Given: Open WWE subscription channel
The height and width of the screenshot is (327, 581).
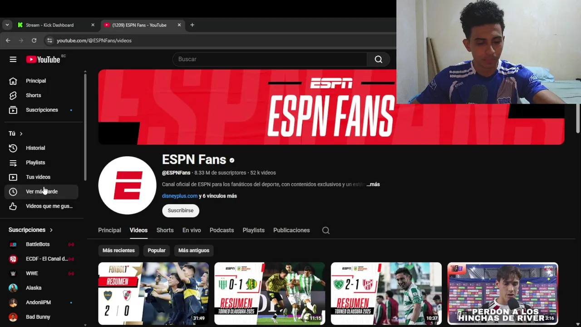Looking at the screenshot, I should point(42,273).
